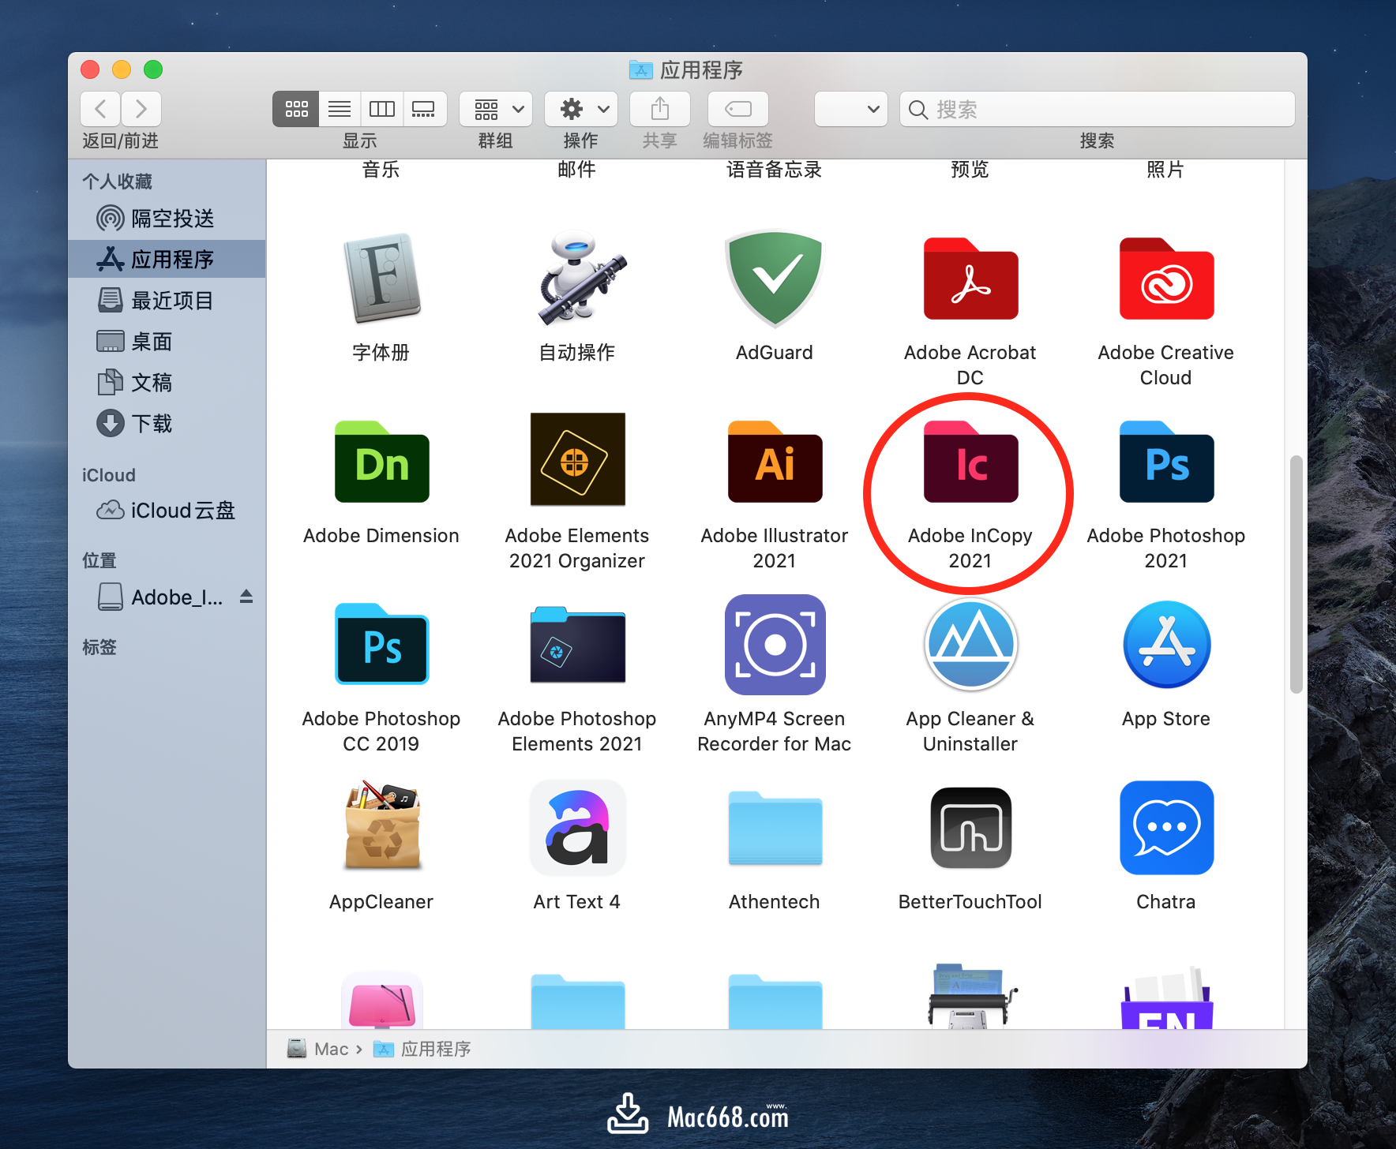The image size is (1396, 1149).
Task: Select the AppCleaner recycling bag icon
Action: click(383, 825)
